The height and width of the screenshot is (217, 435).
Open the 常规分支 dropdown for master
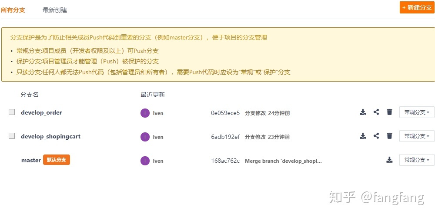[417, 160]
